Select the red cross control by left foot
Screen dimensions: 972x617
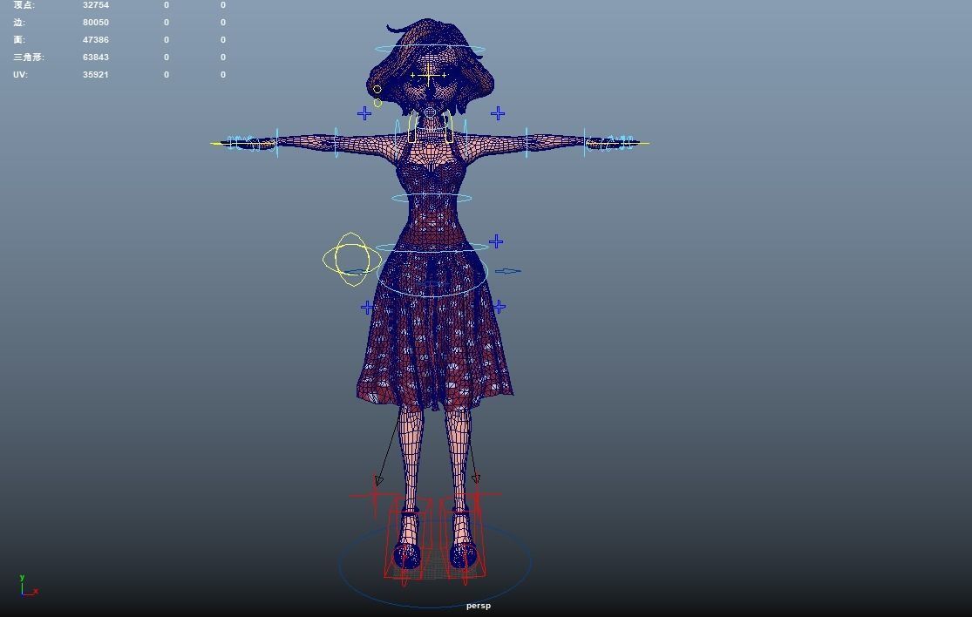[375, 495]
